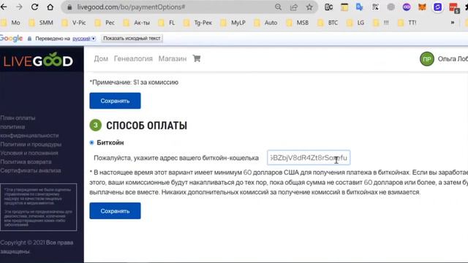This screenshot has height=263, width=468.
Task: Open the BTC bookmarks folder
Action: 328,23
